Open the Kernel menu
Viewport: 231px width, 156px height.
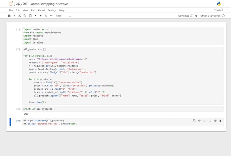pos(41,10)
